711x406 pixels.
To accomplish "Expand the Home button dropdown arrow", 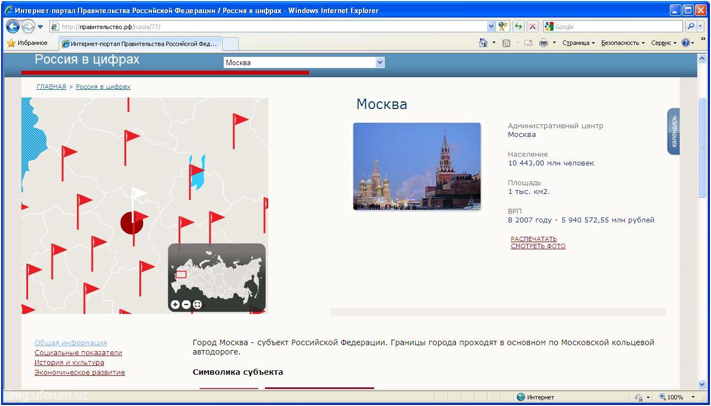I will 494,43.
